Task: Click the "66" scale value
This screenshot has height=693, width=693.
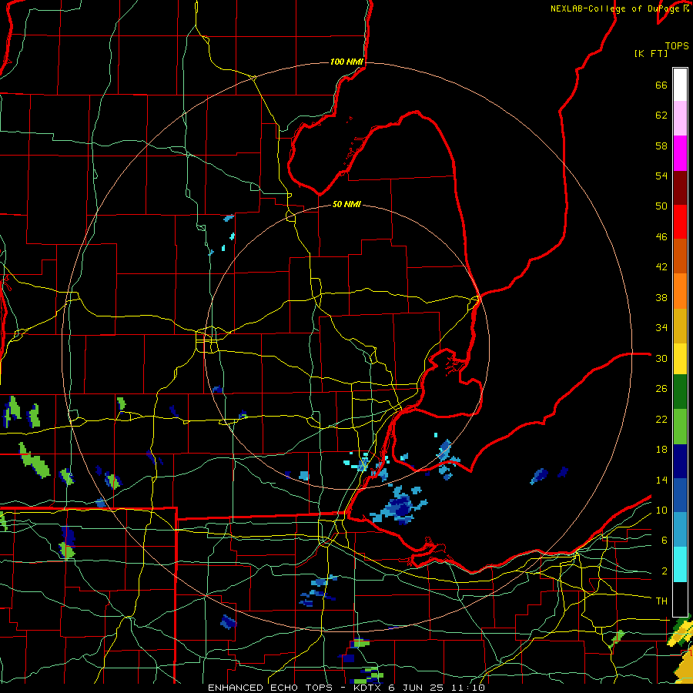Action: 661,85
